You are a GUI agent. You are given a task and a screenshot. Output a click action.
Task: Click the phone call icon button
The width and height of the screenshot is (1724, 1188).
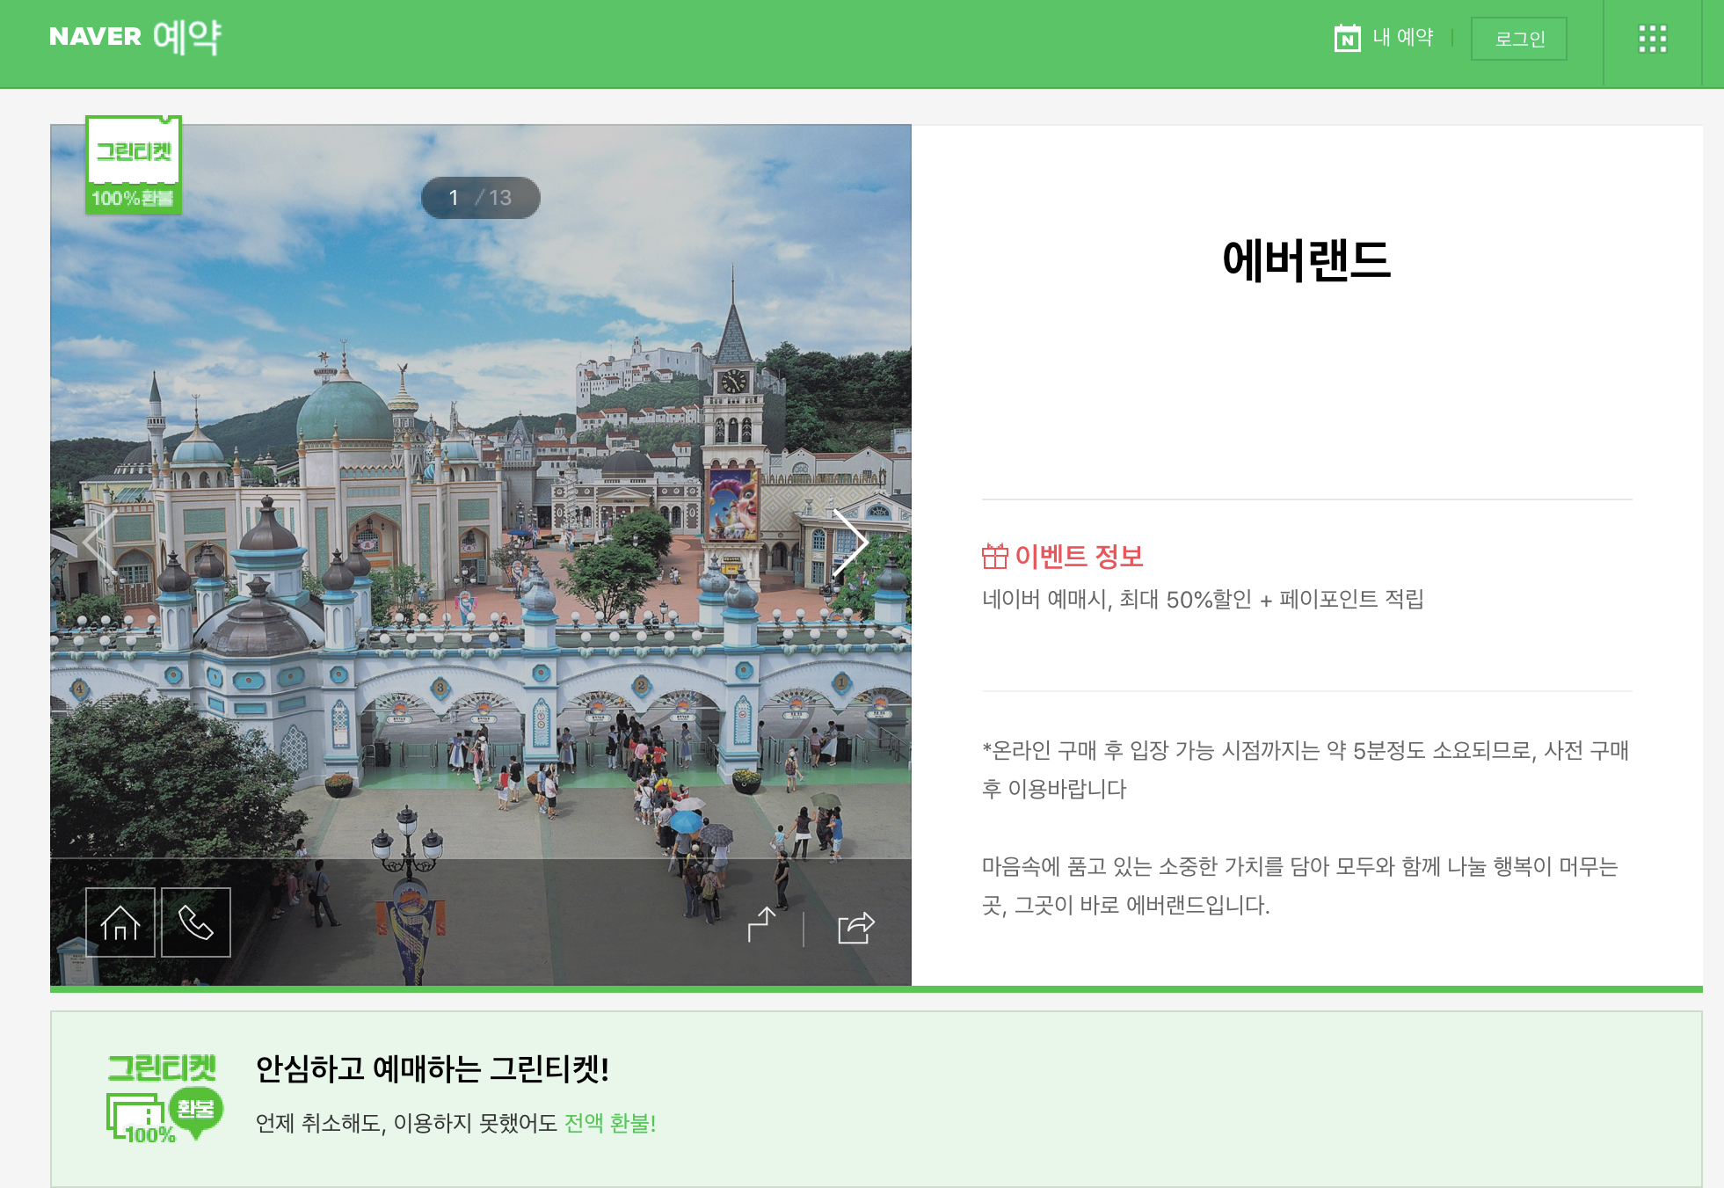pos(196,922)
